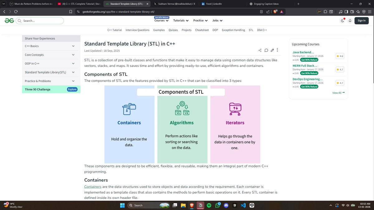This screenshot has width=374, height=210.
Task: Expand the Jobs dropdown menu
Action: pos(218,21)
